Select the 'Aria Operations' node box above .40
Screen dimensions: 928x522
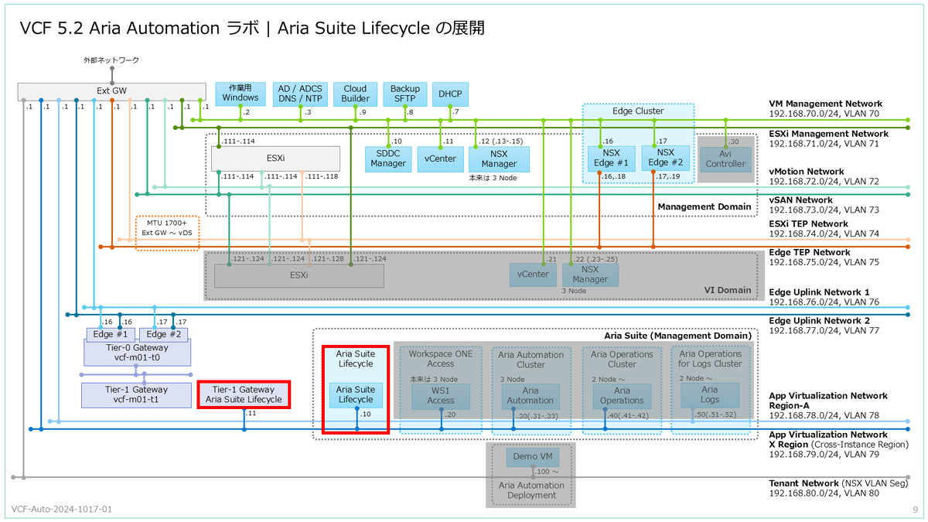[622, 396]
